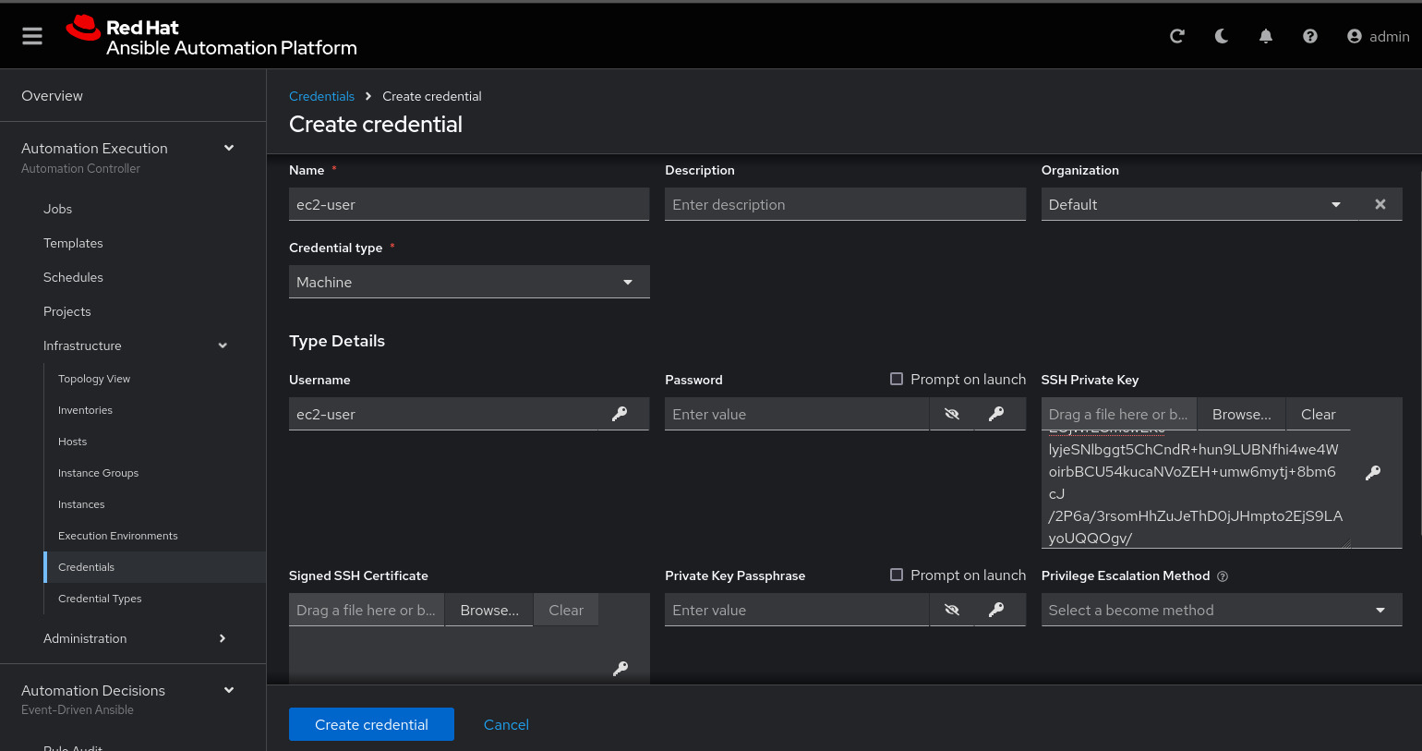1422x751 pixels.
Task: Click Clear for Signed SSH Certificate
Action: click(x=566, y=610)
